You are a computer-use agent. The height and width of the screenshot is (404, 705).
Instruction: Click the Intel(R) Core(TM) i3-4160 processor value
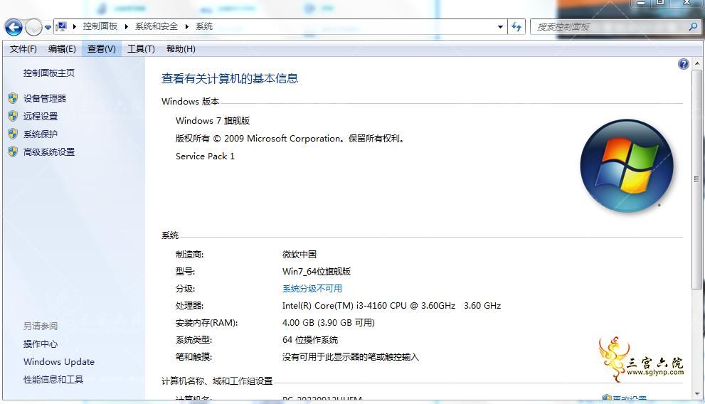click(x=391, y=306)
